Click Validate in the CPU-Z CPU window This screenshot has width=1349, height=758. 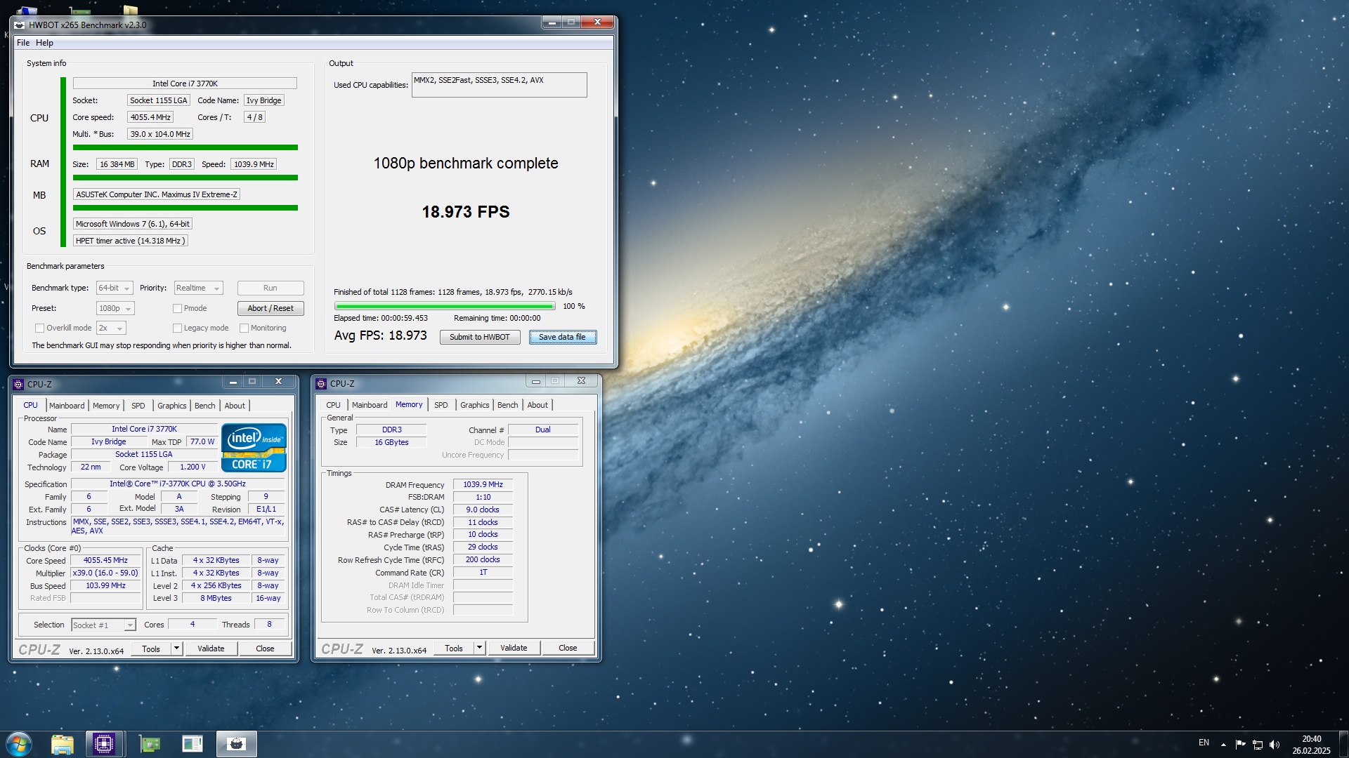[x=211, y=649]
